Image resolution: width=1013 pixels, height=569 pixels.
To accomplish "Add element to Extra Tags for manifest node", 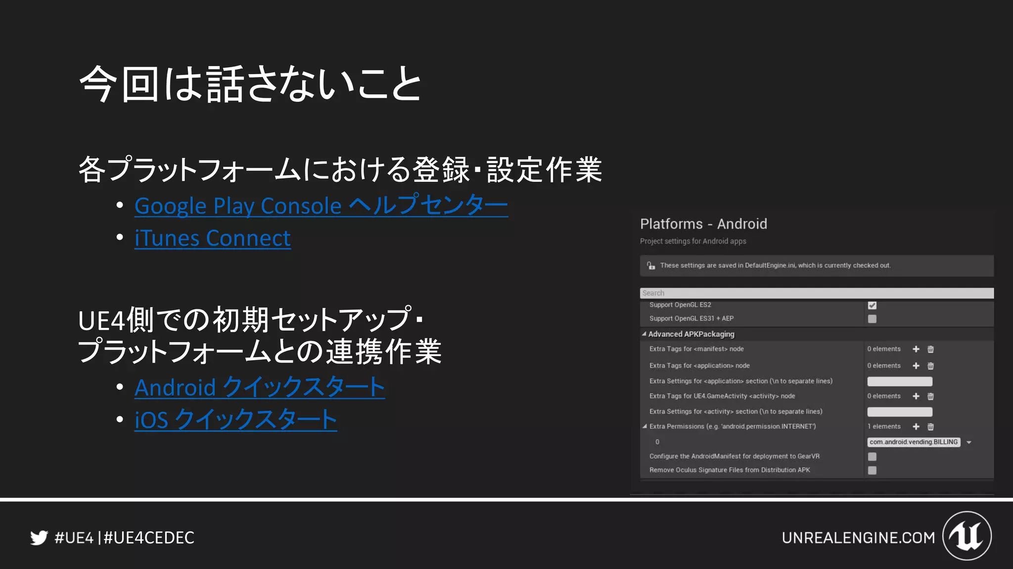I will [x=916, y=349].
